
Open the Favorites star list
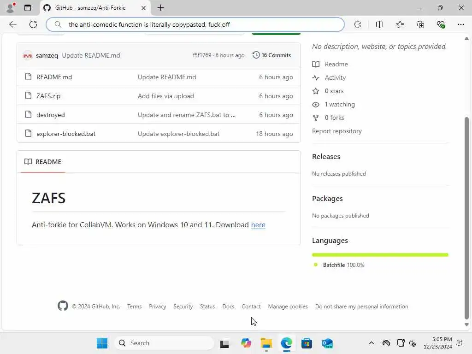coord(400,24)
